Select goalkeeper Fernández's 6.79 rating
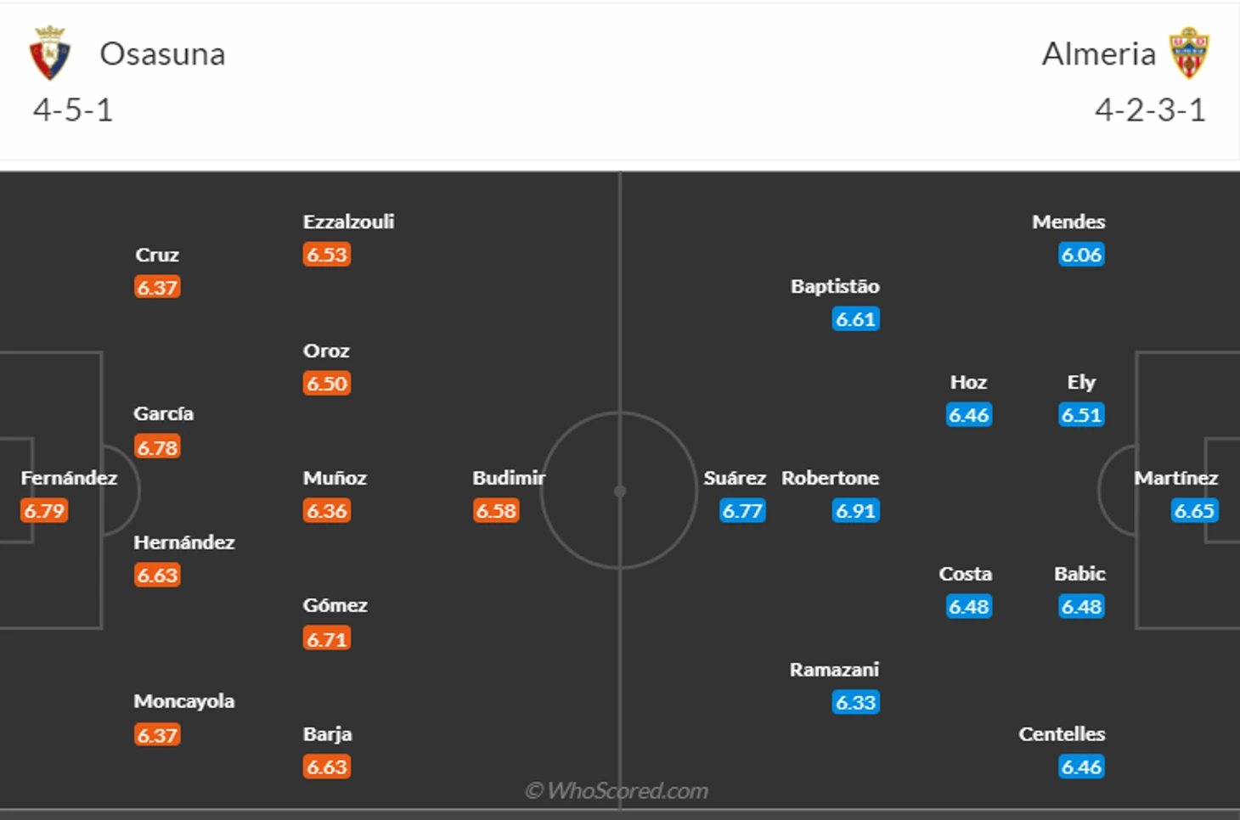 44,511
